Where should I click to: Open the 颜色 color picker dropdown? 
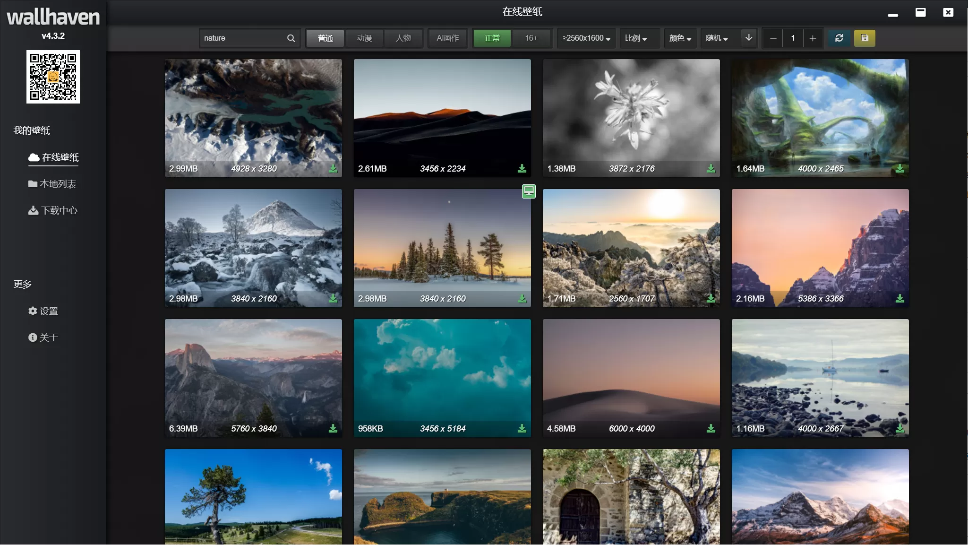(680, 38)
